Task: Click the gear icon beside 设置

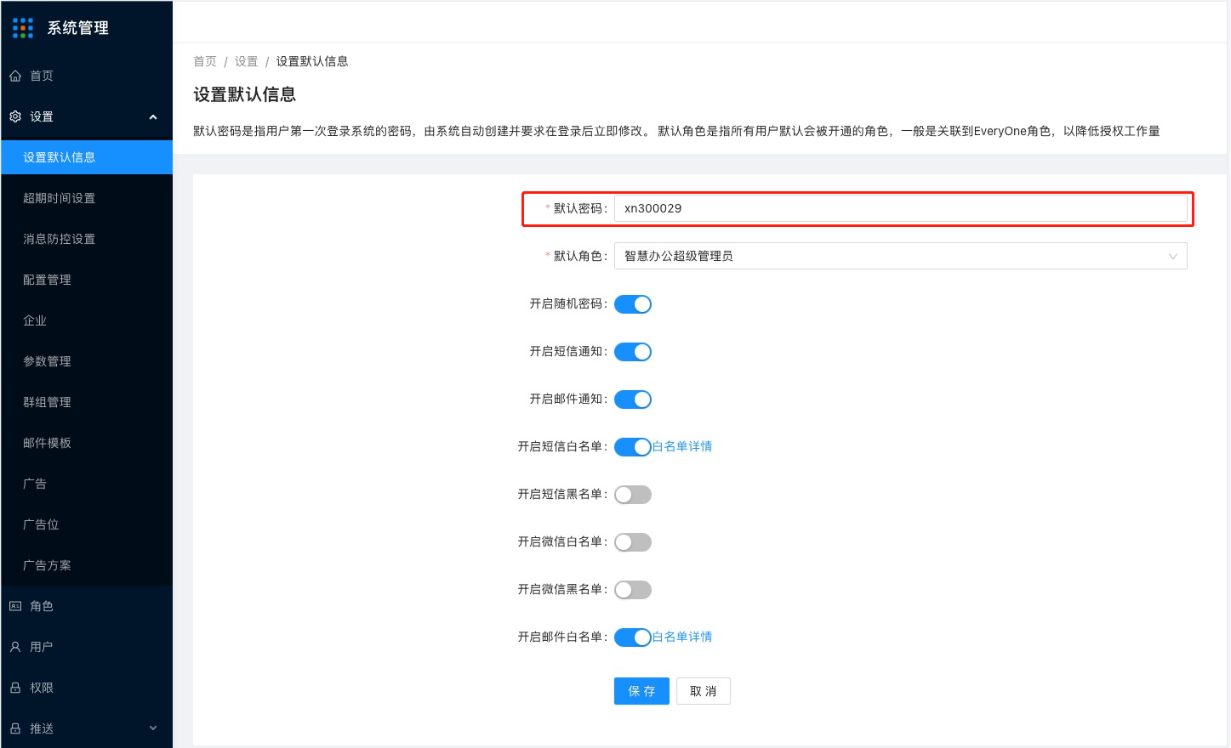Action: 15,116
